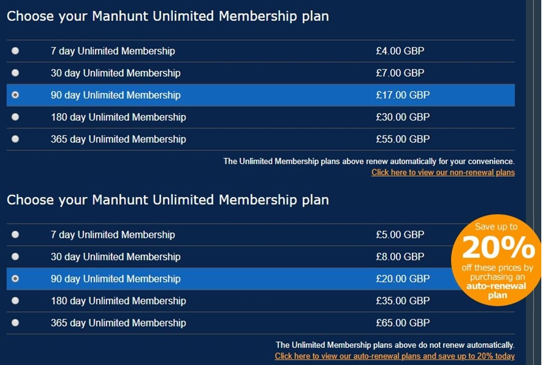Image resolution: width=544 pixels, height=365 pixels.
Task: Click the £65.00 GBP price text
Action: (402, 323)
